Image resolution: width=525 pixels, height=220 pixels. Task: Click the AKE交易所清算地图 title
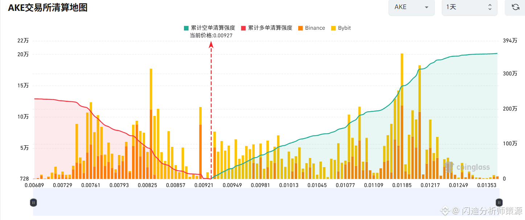[x=48, y=7]
